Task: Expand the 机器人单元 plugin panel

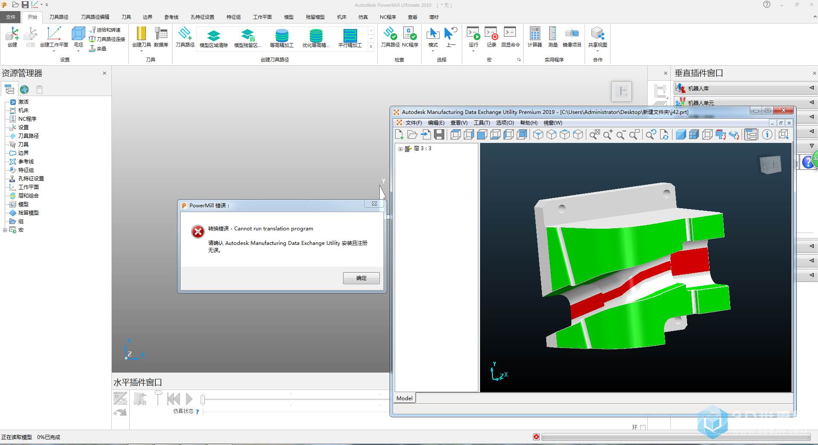Action: [811, 102]
